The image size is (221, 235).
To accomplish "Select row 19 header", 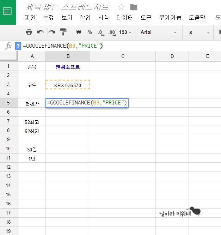I will [x=8, y=231].
